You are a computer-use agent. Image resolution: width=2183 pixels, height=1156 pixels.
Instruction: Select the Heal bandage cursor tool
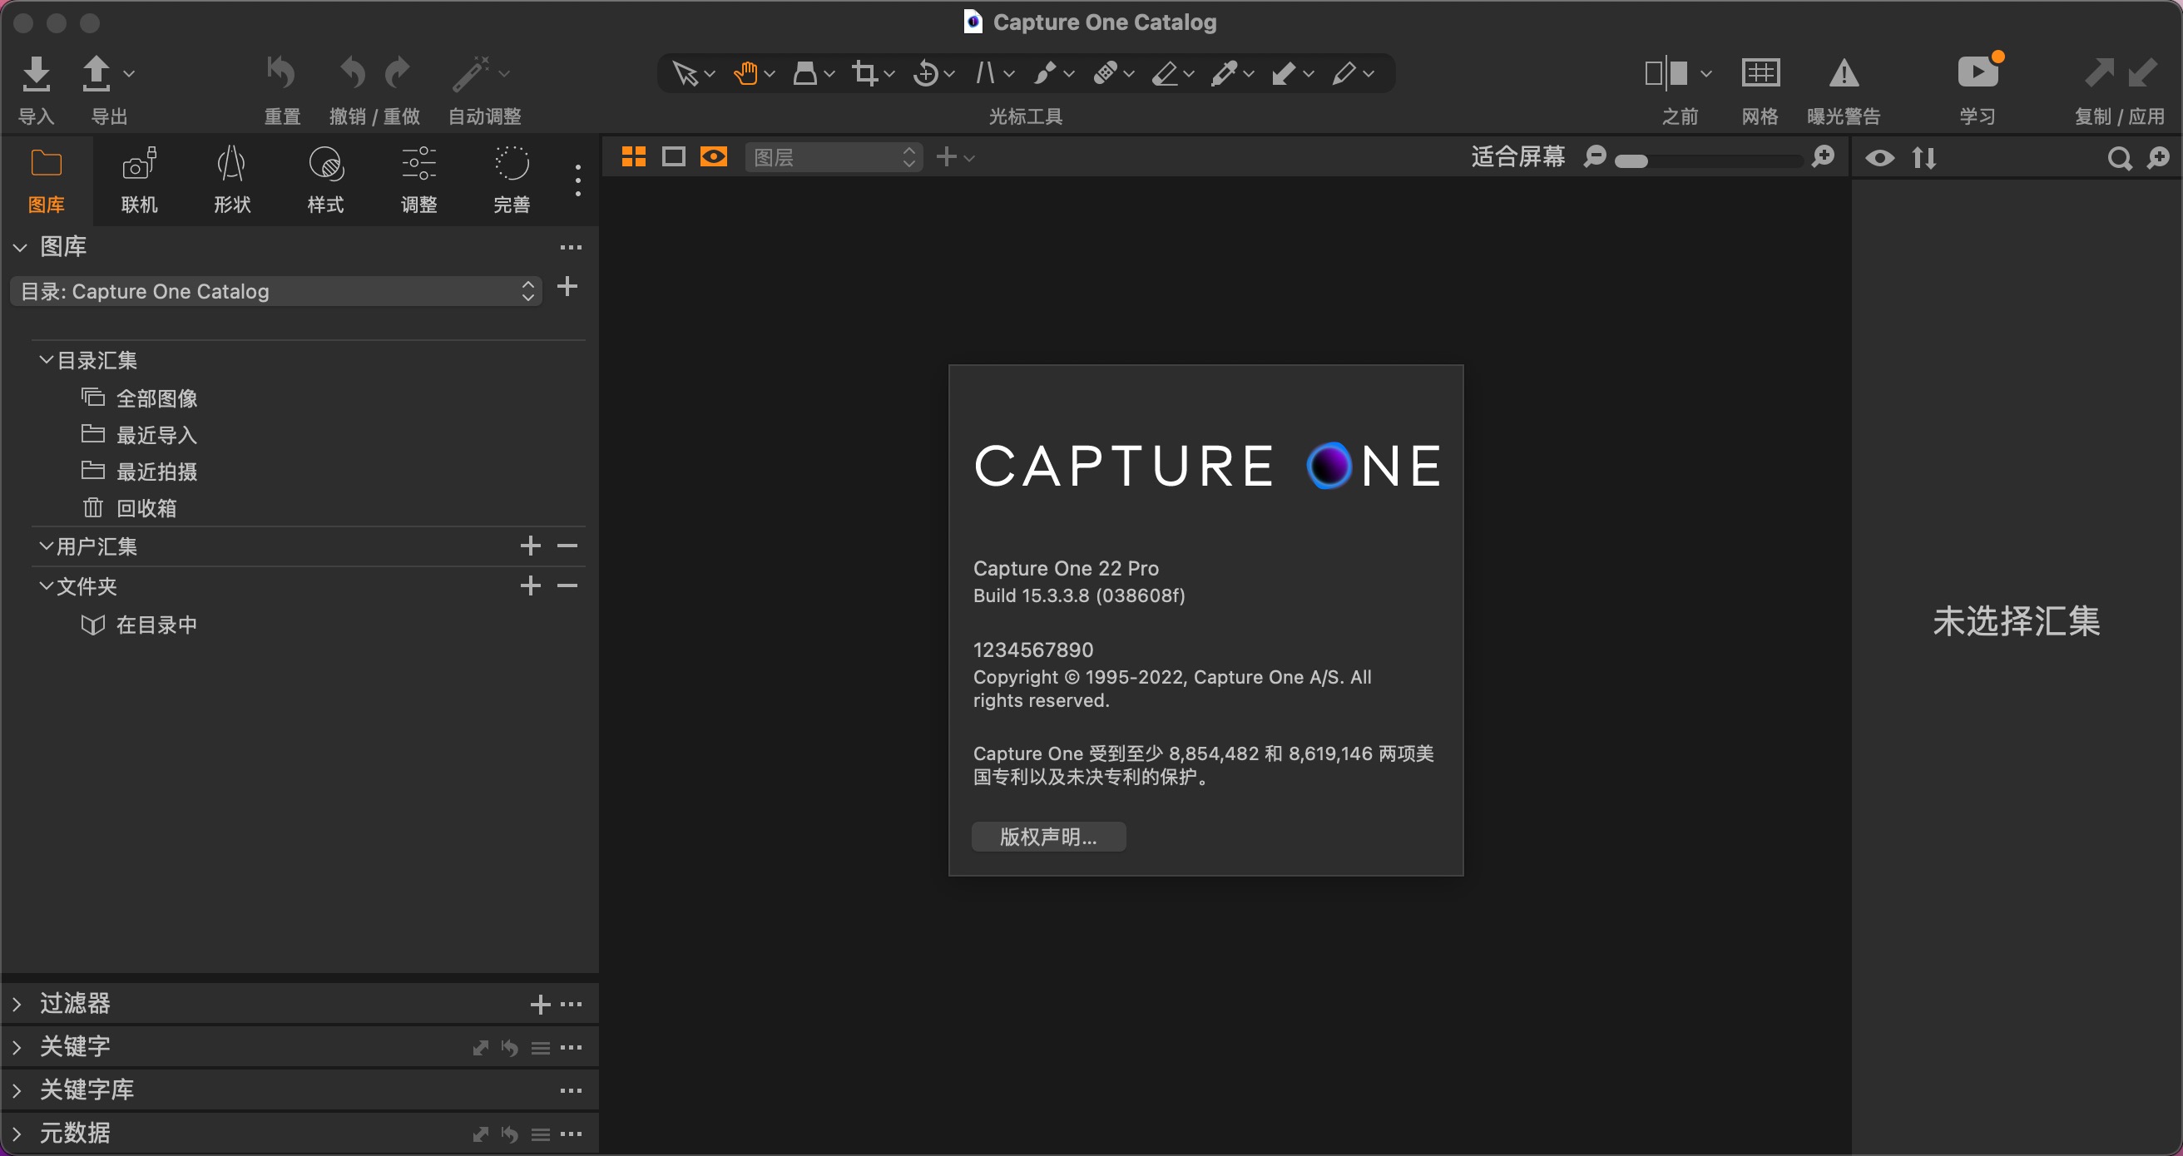[1105, 74]
